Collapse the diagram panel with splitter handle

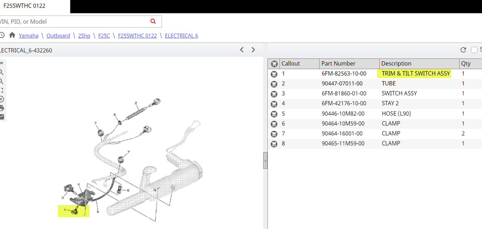(x=265, y=161)
